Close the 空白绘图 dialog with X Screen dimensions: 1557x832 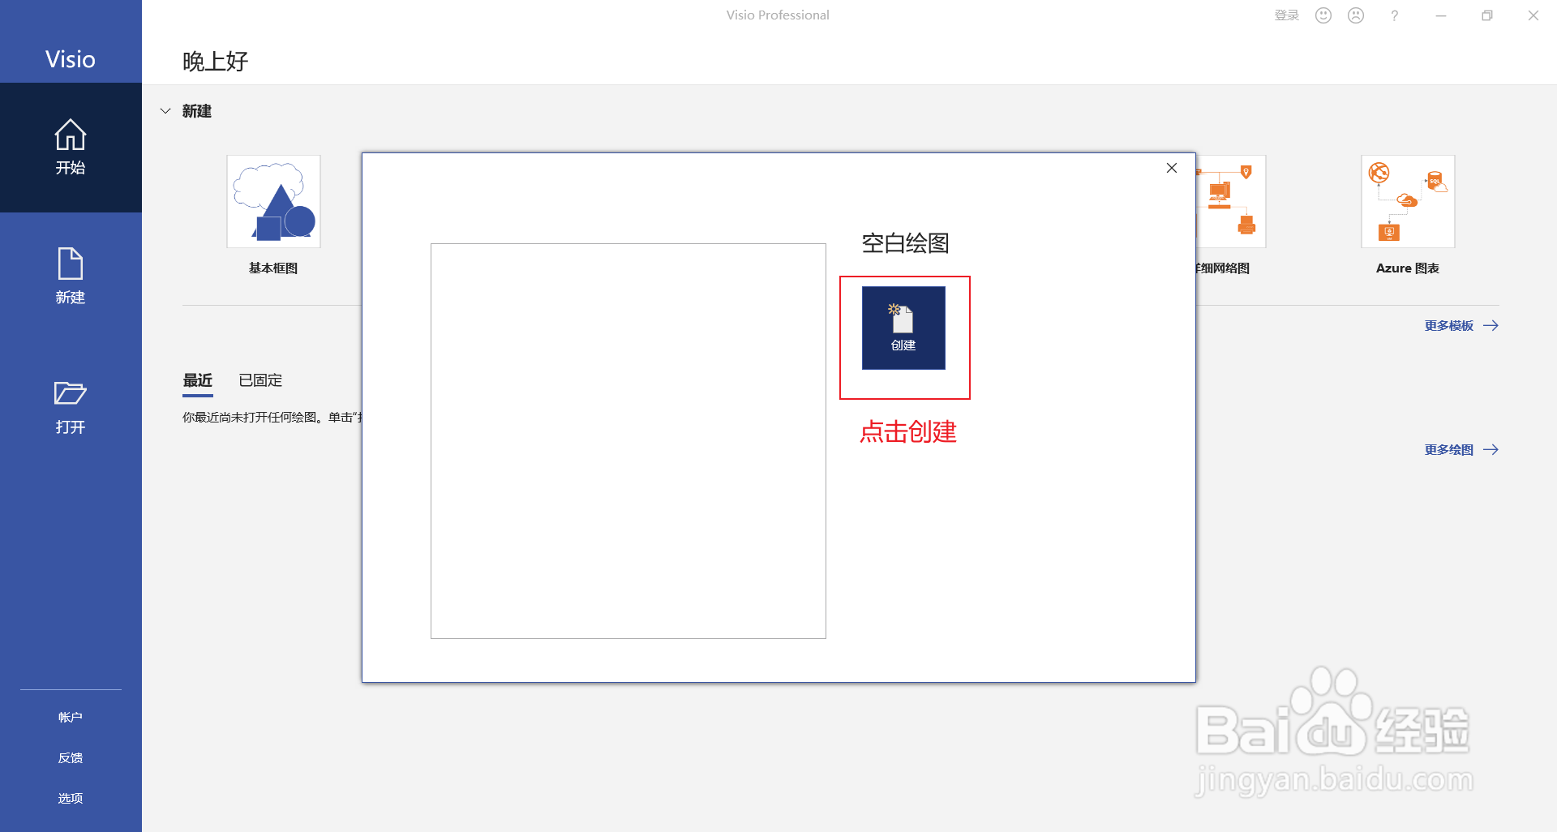click(x=1172, y=168)
